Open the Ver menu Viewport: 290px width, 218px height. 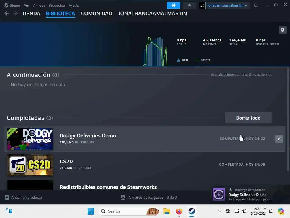(x=26, y=5)
